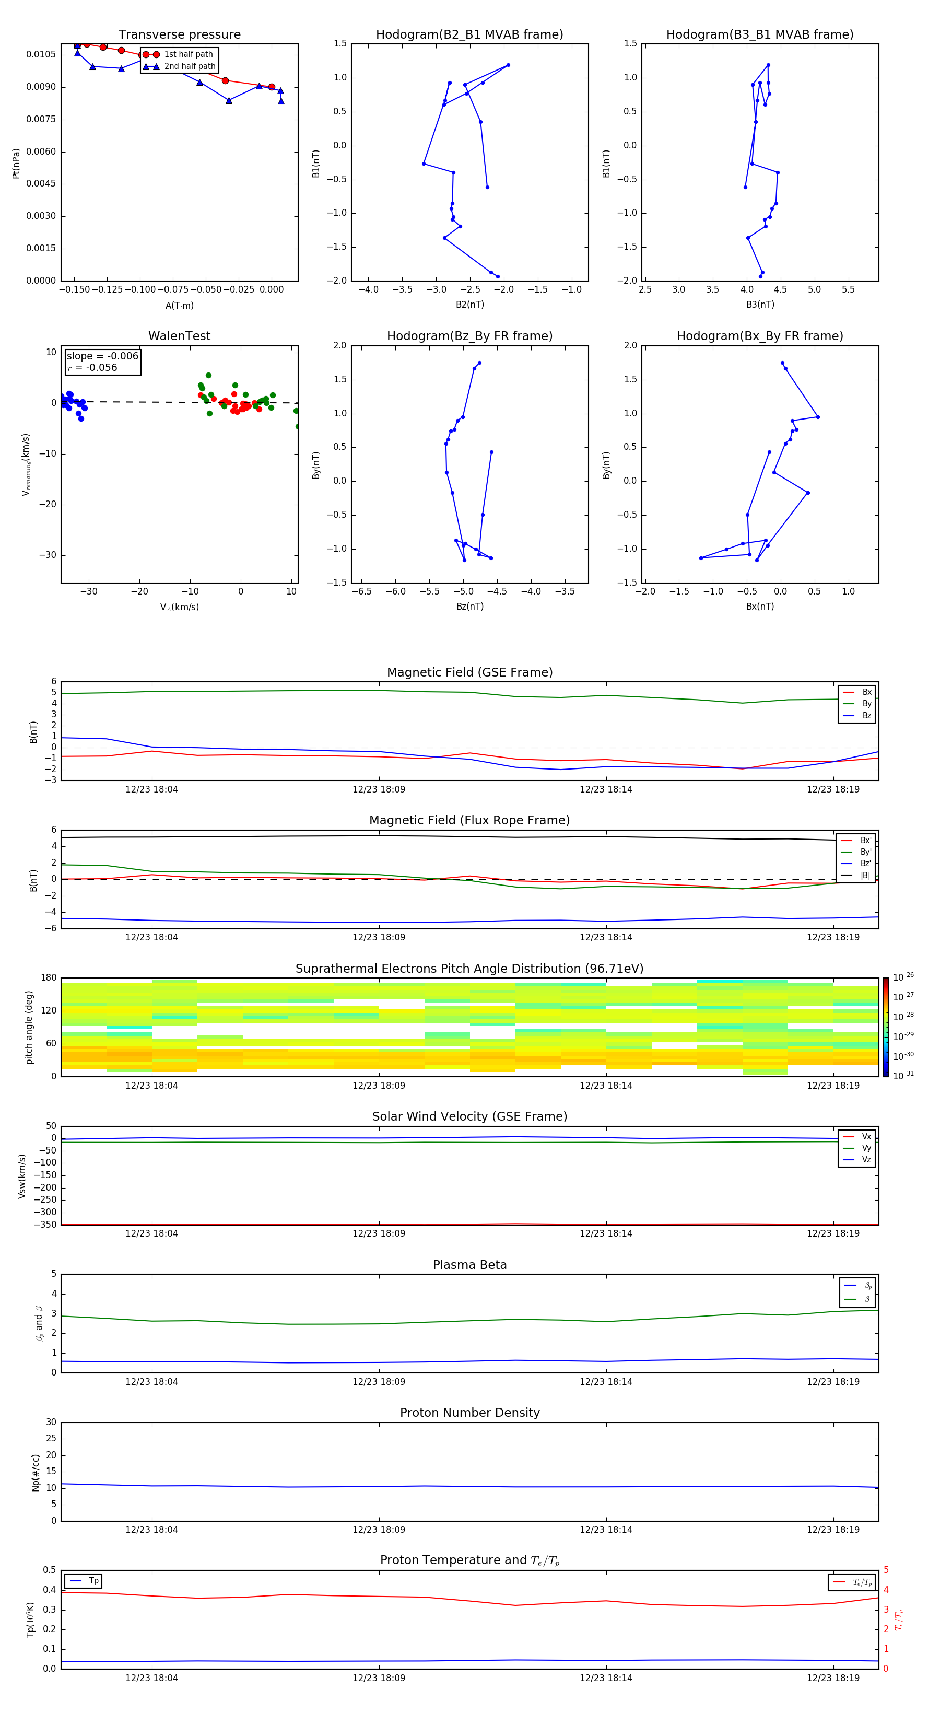Click the 'B2(nT)' x-axis label
The height and width of the screenshot is (1724, 940).
(x=469, y=305)
